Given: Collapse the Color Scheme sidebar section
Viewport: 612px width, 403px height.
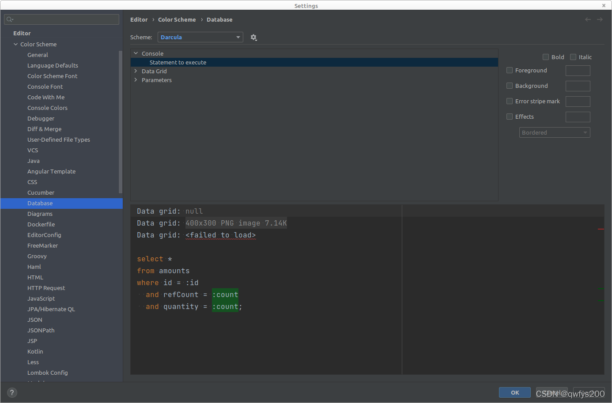Looking at the screenshot, I should pyautogui.click(x=16, y=44).
